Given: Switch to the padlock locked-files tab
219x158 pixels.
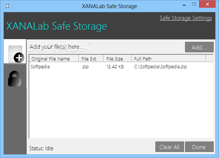Looking at the screenshot, I should coord(15,79).
